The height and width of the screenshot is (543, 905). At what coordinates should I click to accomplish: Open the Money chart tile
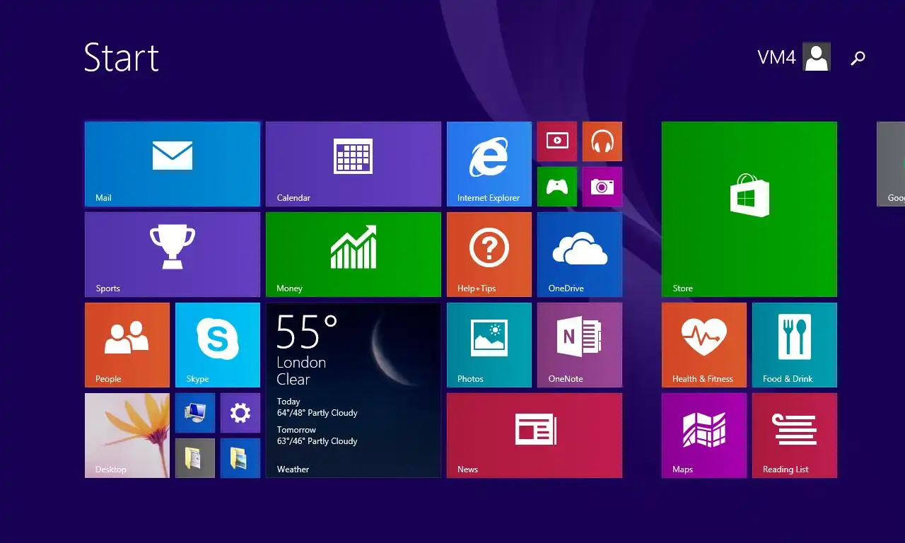tap(354, 255)
